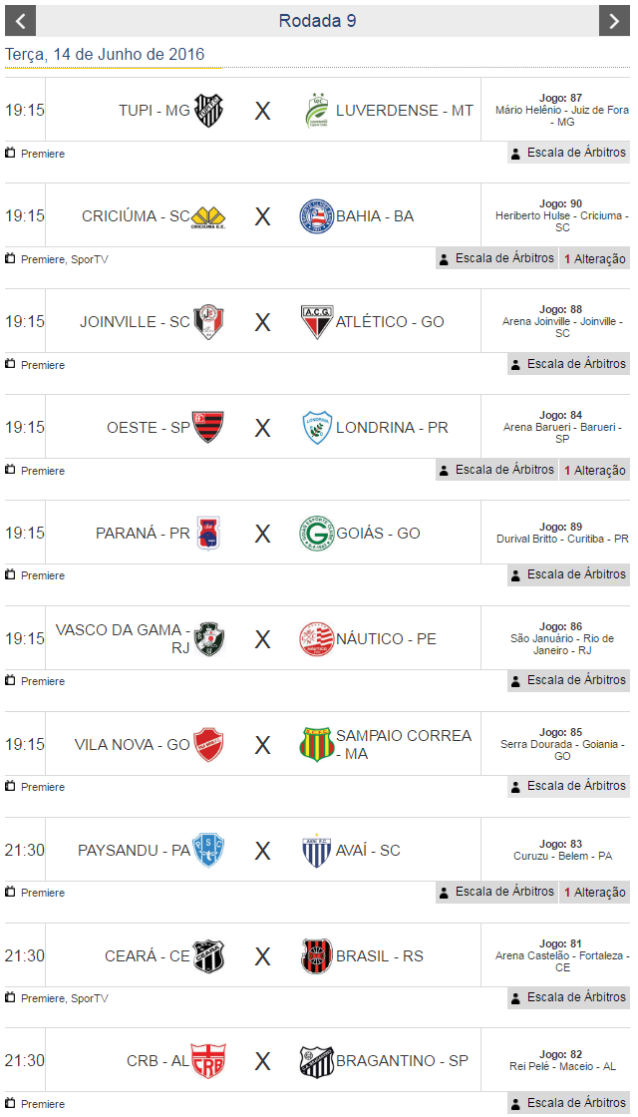This screenshot has width=638, height=1117.
Task: Open Escala de Árbitros for Tupi match
Action: point(568,153)
